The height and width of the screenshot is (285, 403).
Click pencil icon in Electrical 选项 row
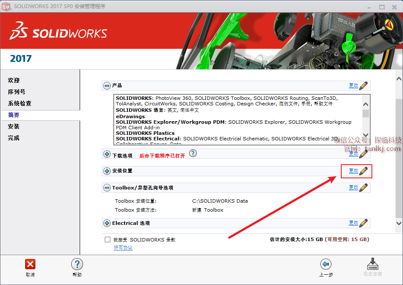click(363, 223)
